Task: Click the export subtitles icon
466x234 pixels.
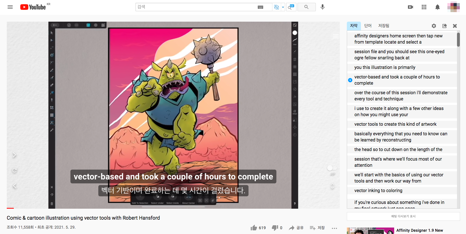Action: (445, 26)
